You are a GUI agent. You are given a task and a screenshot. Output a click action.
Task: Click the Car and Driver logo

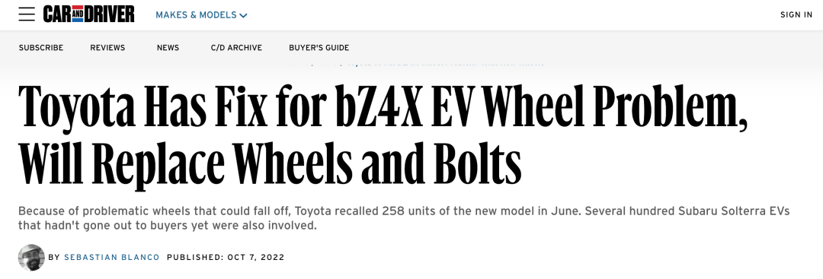click(88, 14)
